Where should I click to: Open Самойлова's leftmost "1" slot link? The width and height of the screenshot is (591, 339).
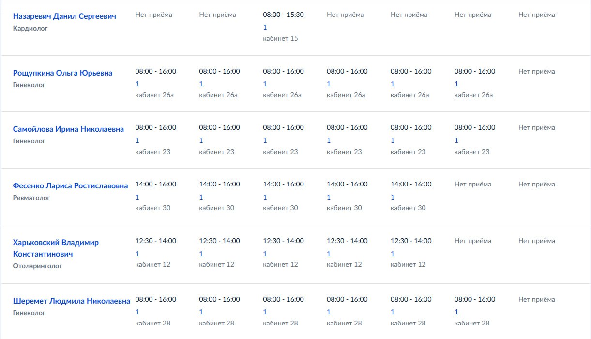[x=137, y=140]
